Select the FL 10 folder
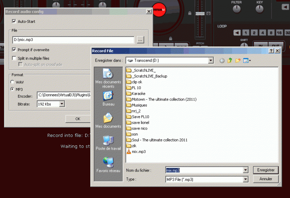 pos(134,88)
